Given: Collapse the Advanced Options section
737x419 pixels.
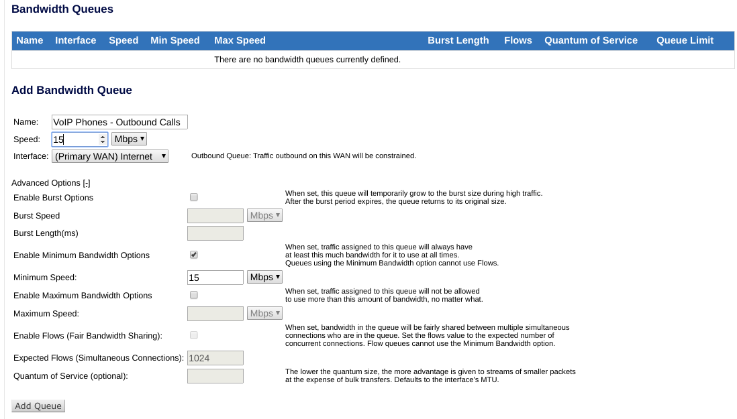Looking at the screenshot, I should pyautogui.click(x=84, y=182).
